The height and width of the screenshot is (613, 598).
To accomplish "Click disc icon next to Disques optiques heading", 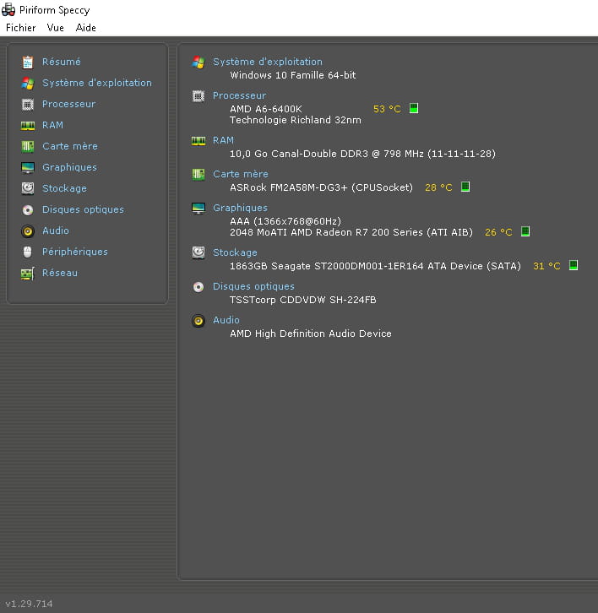I will 198,287.
